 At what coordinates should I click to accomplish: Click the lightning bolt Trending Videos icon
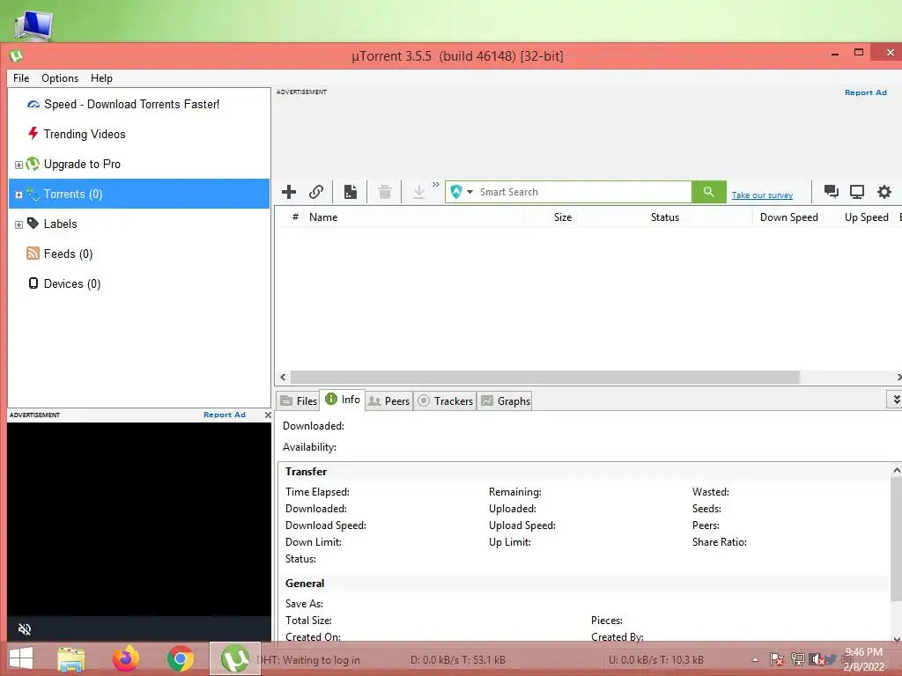(33, 134)
